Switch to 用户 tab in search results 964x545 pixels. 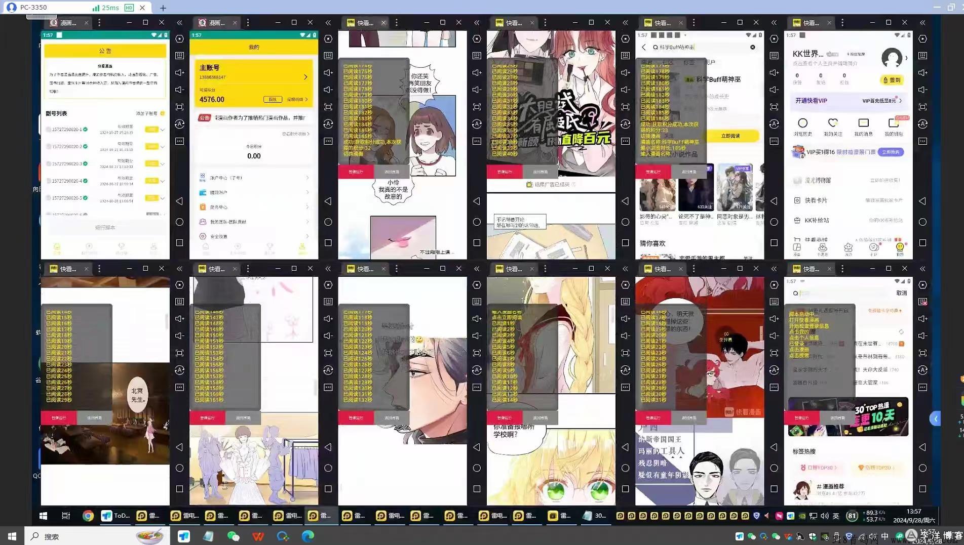[711, 62]
